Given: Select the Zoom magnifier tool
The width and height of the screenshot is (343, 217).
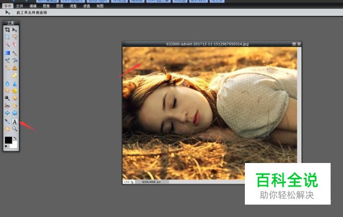Looking at the screenshot, I should [15, 129].
